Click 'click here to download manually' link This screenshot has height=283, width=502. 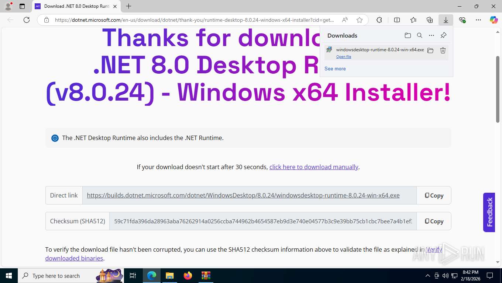pyautogui.click(x=314, y=167)
